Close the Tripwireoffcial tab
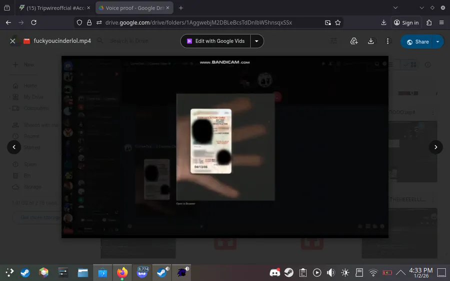 pos(88,7)
